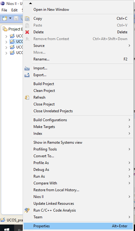Click the Copy icon in context menu
Image resolution: width=135 pixels, height=231 pixels.
point(27,19)
